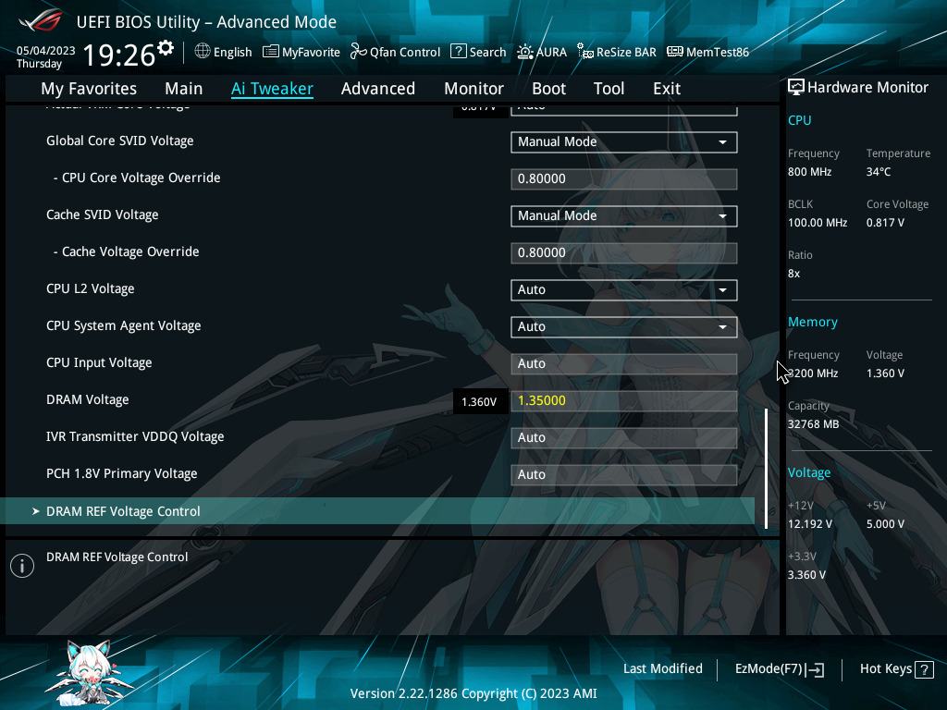Open the Exit tab
The image size is (947, 710).
tap(667, 89)
